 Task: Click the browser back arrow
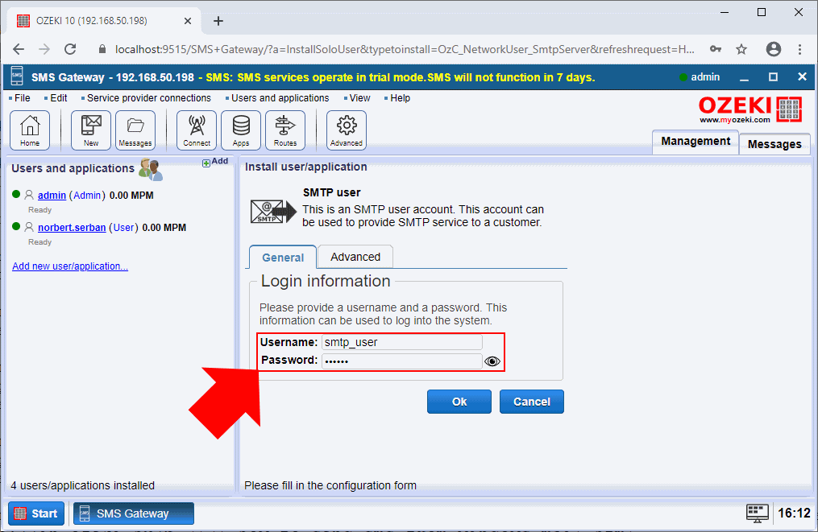pyautogui.click(x=19, y=50)
